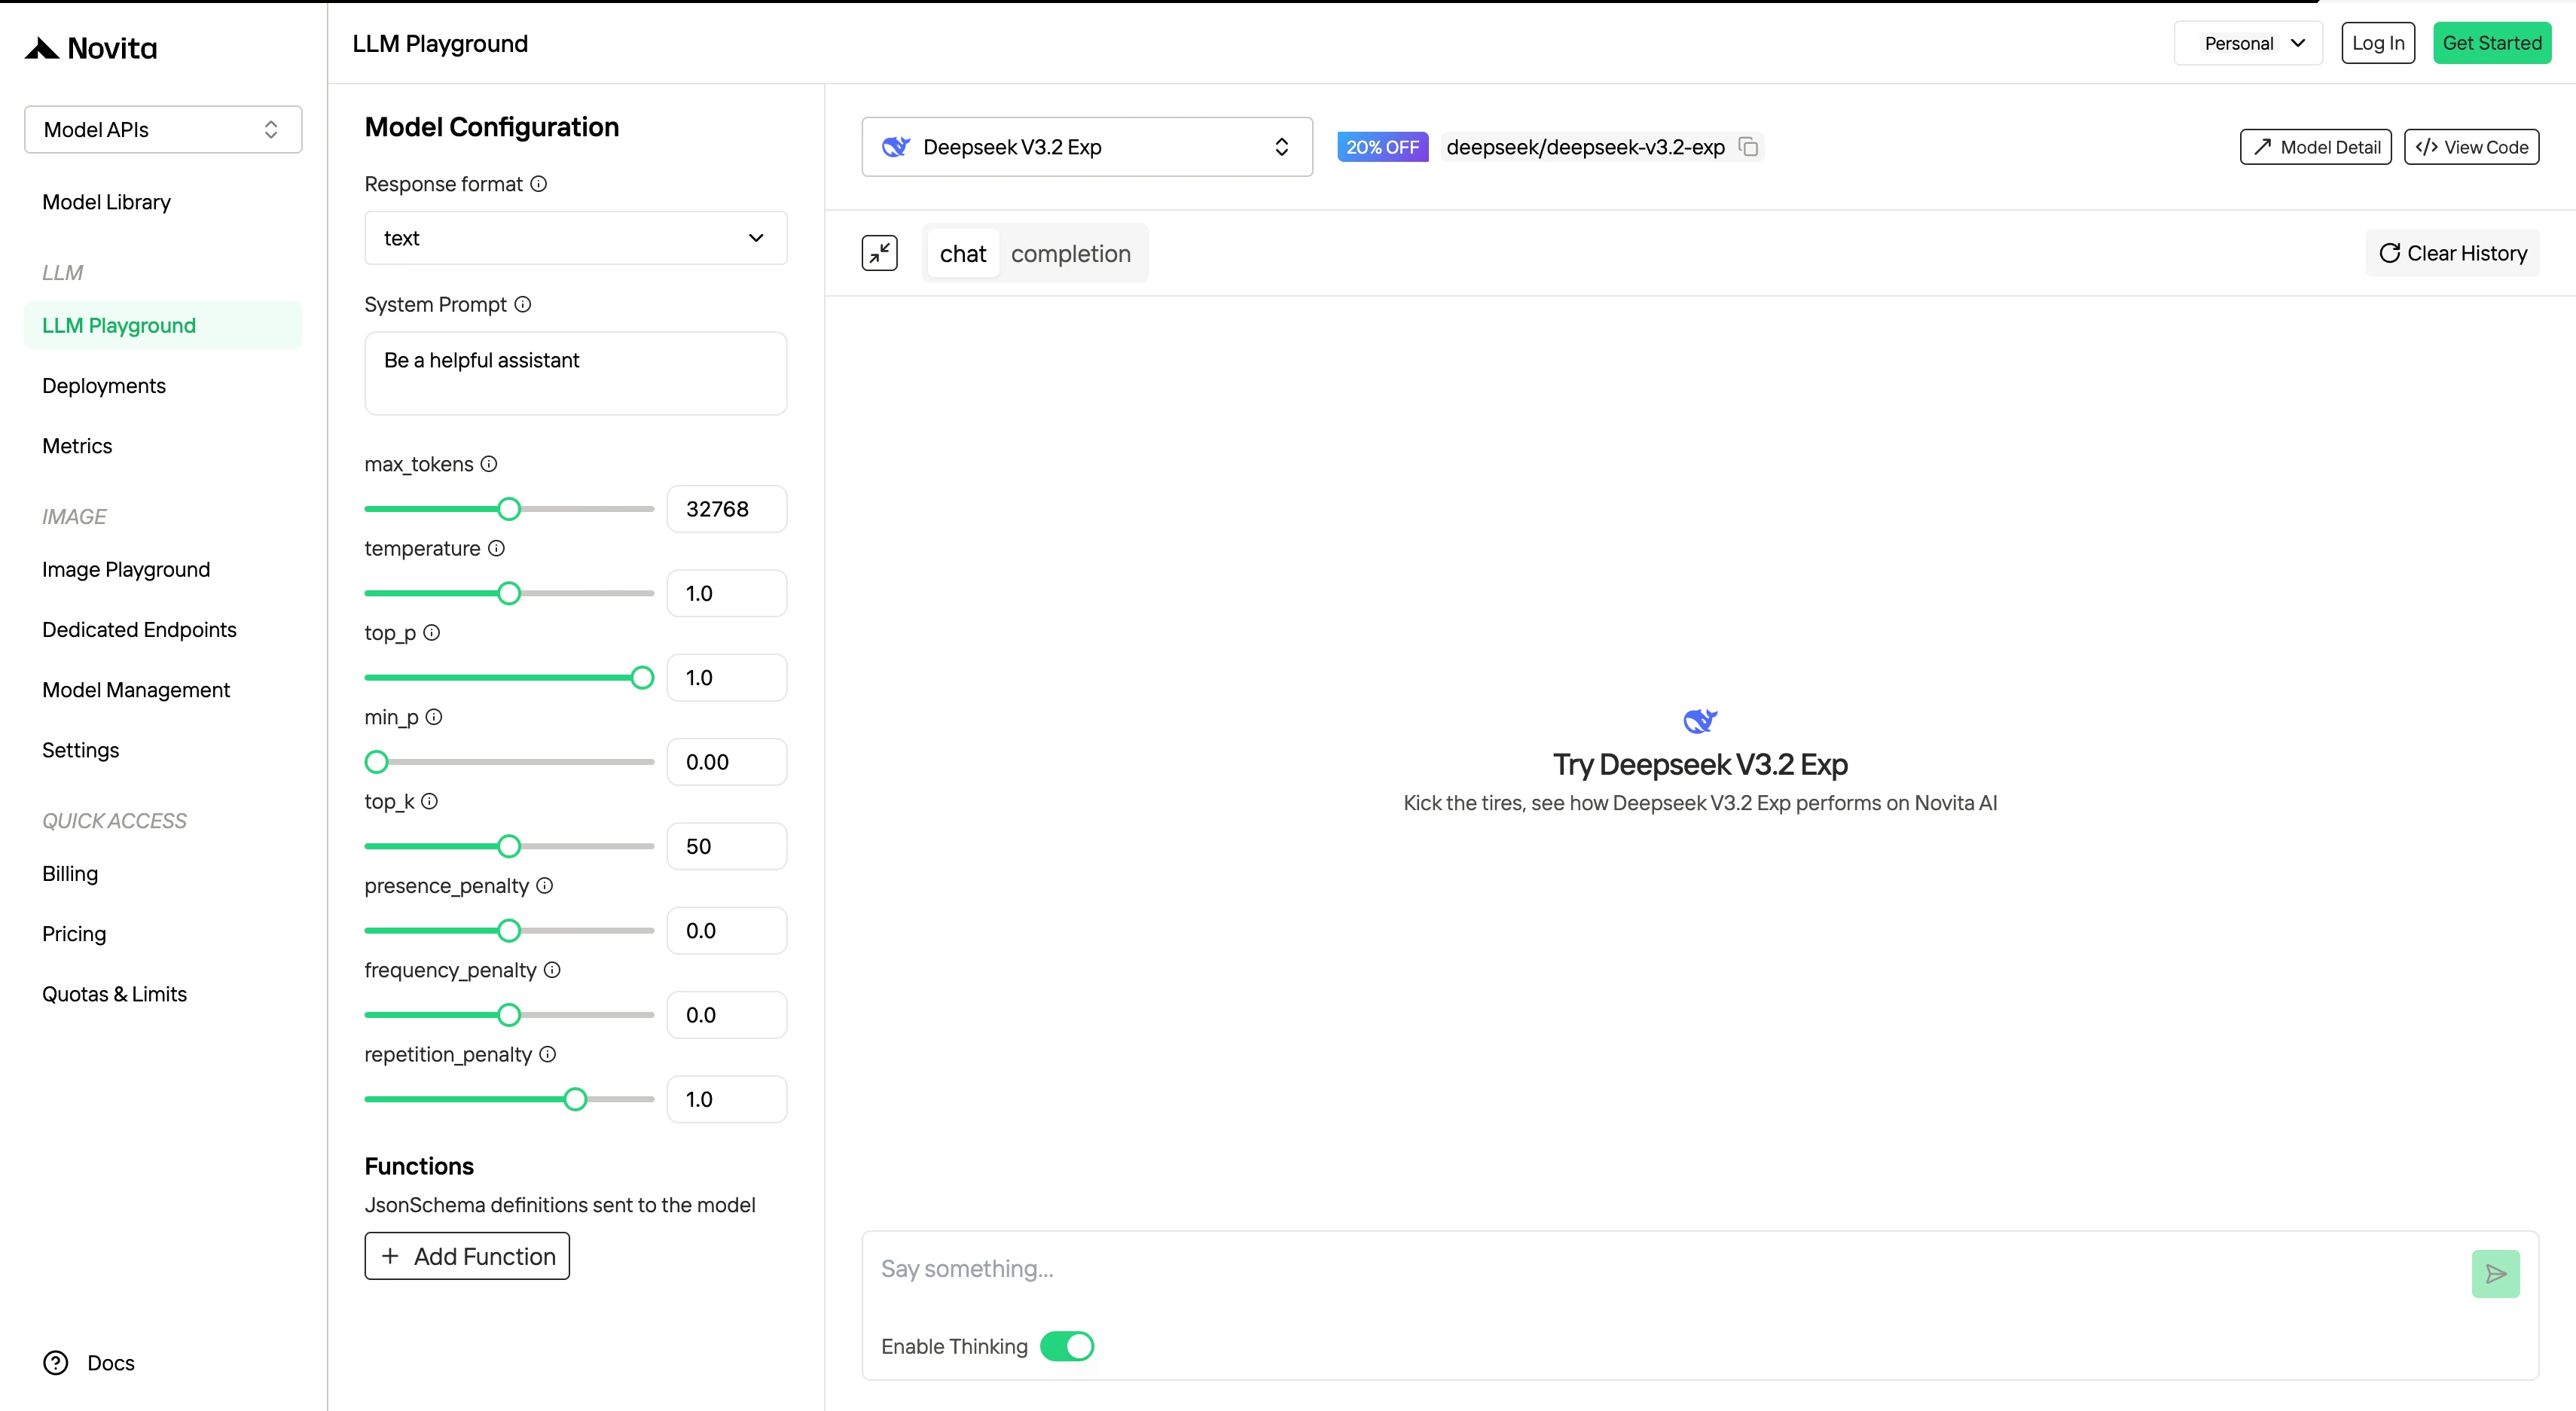The image size is (2576, 1411).
Task: Click the top_k info icon
Action: pyautogui.click(x=429, y=800)
